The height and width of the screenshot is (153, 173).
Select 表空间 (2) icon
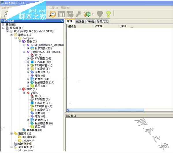point(16,133)
